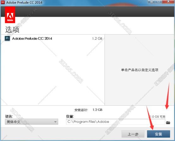Click the 单击产品名以自定义选项 hint text
175x141 pixels.
[140, 70]
